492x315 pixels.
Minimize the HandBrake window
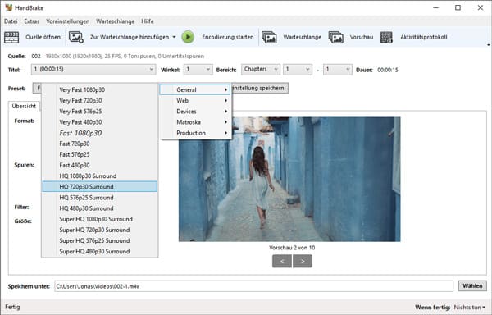[436, 8]
